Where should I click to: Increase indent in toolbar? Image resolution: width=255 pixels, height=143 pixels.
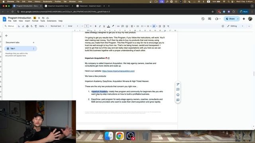point(164,26)
